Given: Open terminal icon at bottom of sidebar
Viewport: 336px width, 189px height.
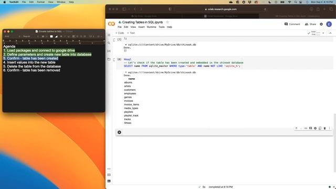Looking at the screenshot, I should tap(109, 181).
